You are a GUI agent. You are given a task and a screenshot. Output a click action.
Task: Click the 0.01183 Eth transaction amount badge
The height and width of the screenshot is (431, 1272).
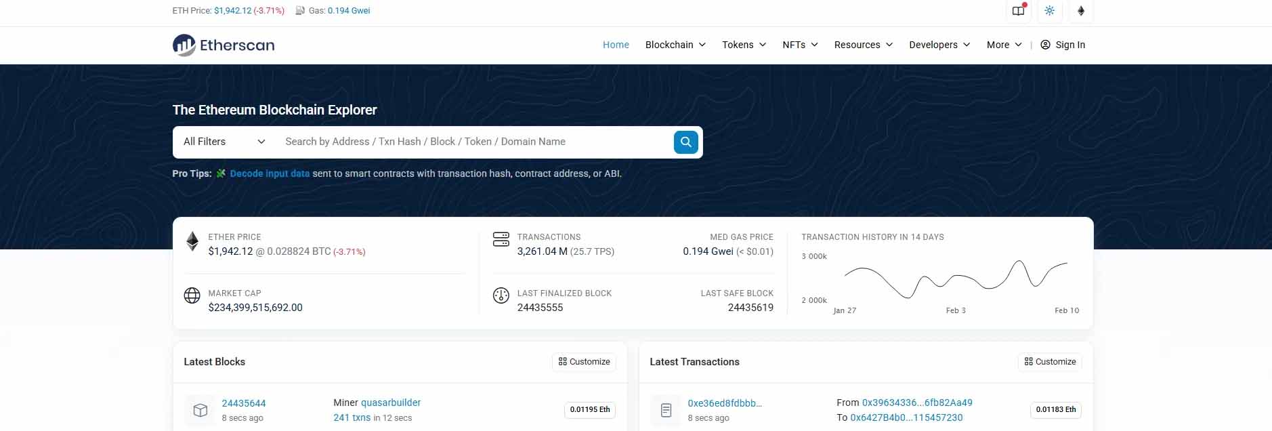pos(1056,410)
